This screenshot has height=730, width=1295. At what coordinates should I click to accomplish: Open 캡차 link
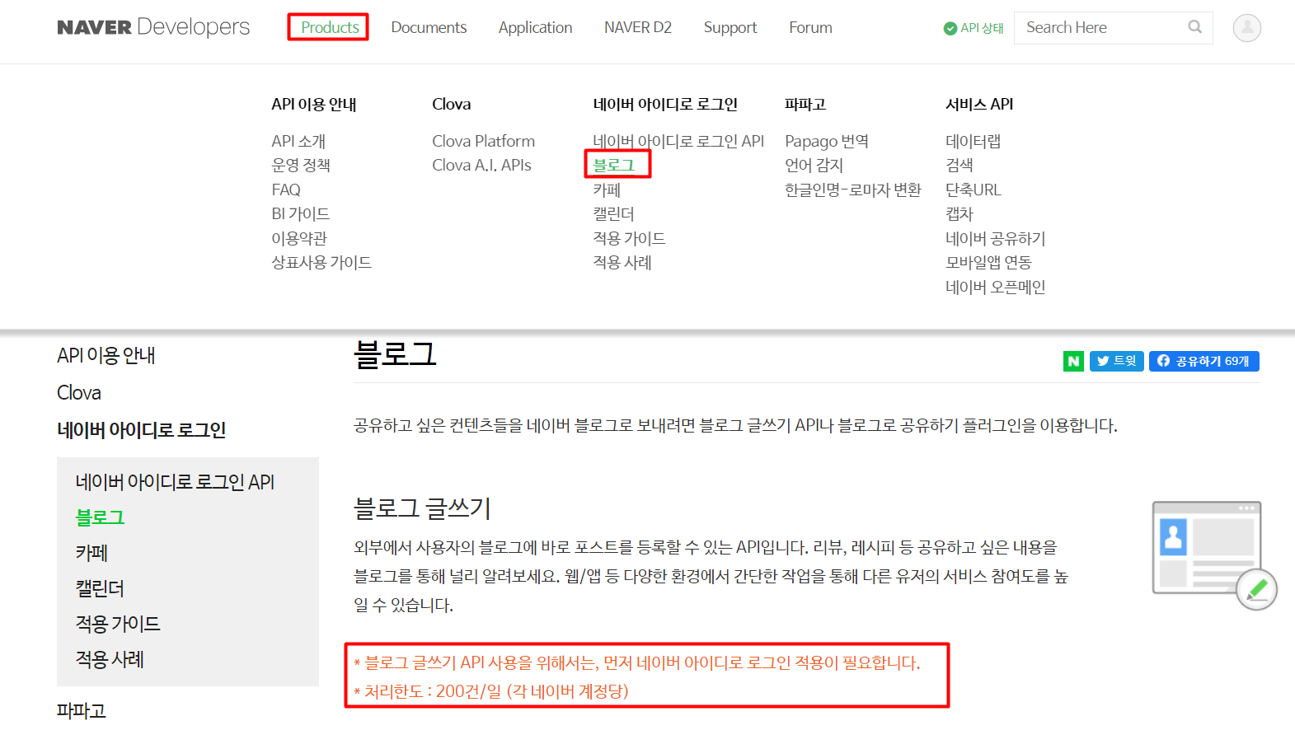coord(960,213)
